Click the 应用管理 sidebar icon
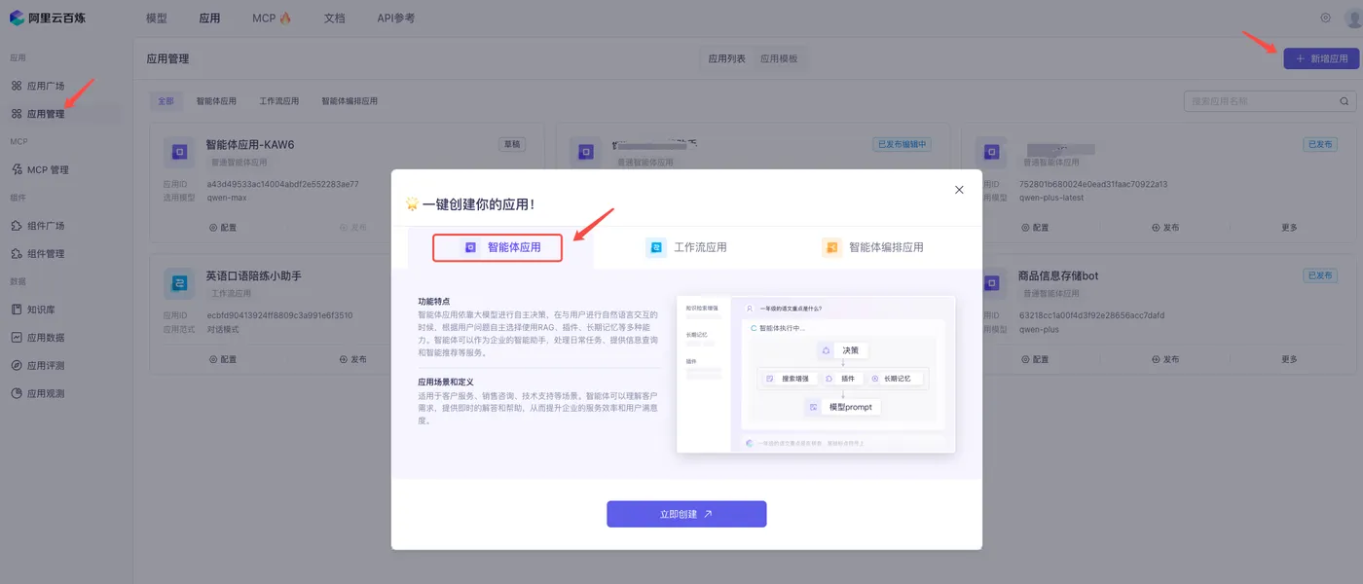Viewport: 1363px width, 584px height. pos(17,114)
